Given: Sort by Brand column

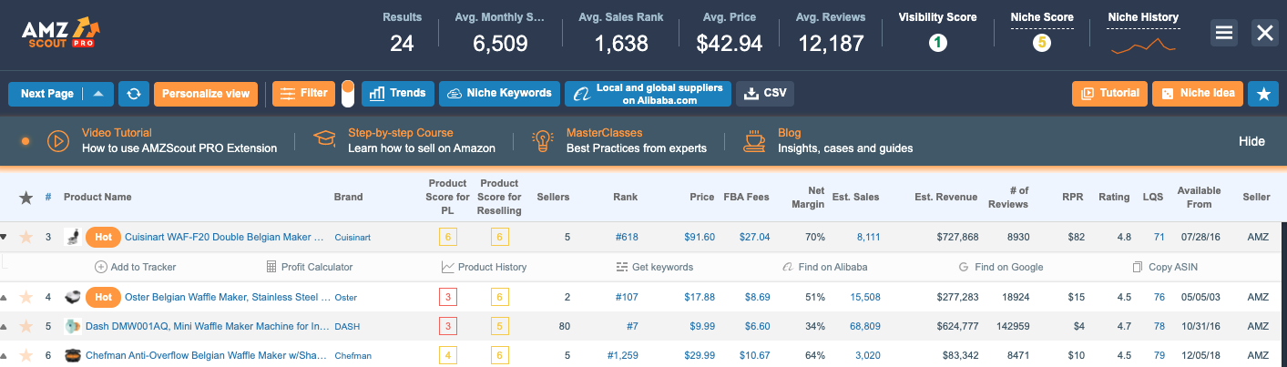Looking at the screenshot, I should (348, 197).
